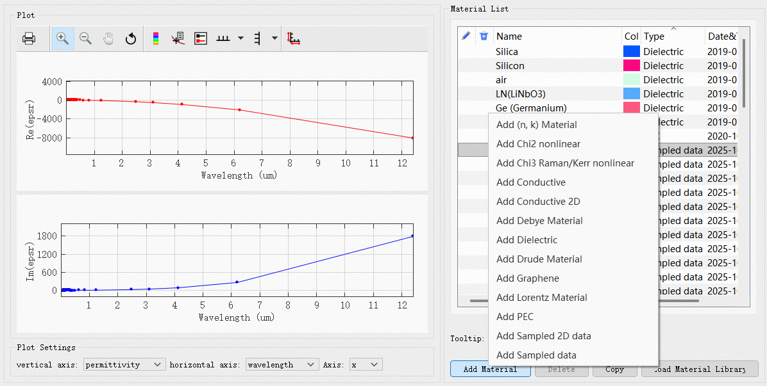Open the vertical axis dropdown showing permittivity
Screen dimensions: 767x386
(124, 364)
